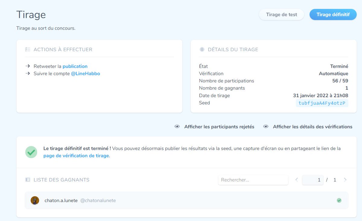Click the green verified check on winner row
Viewport: 362px width, 221px height.
[x=339, y=201]
